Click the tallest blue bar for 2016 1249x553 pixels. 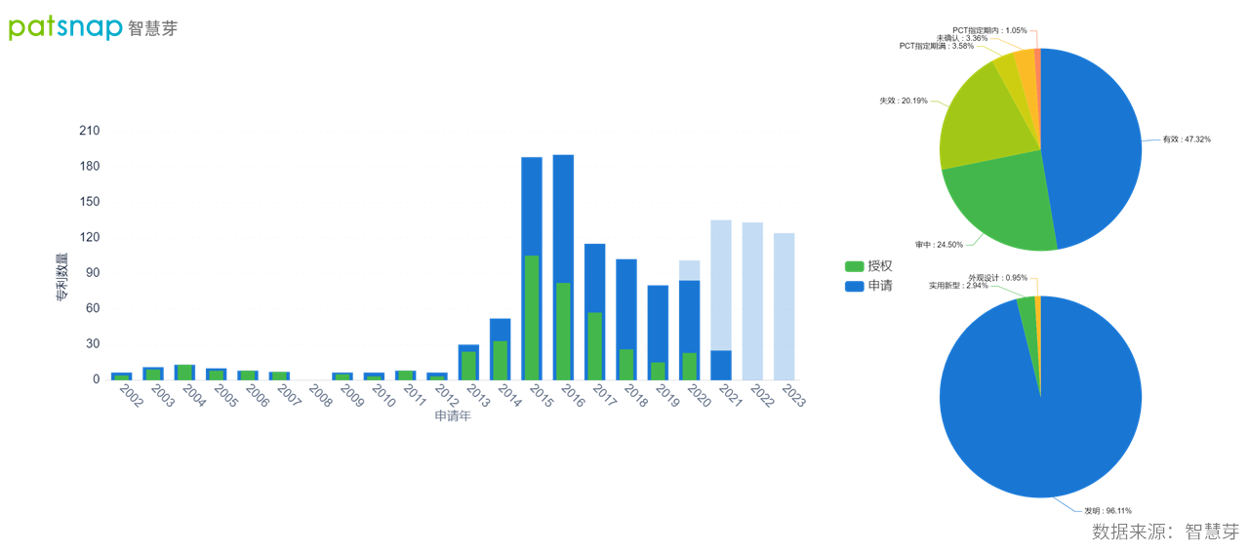point(563,215)
